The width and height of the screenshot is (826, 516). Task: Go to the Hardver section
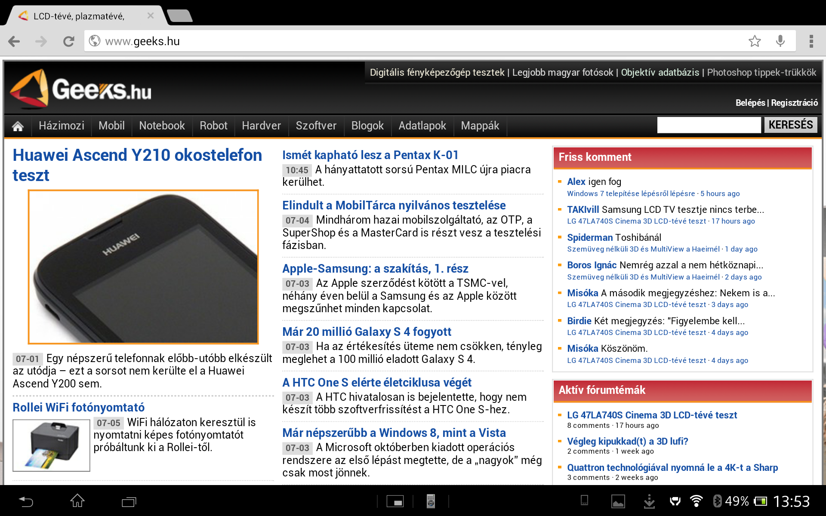coord(261,126)
